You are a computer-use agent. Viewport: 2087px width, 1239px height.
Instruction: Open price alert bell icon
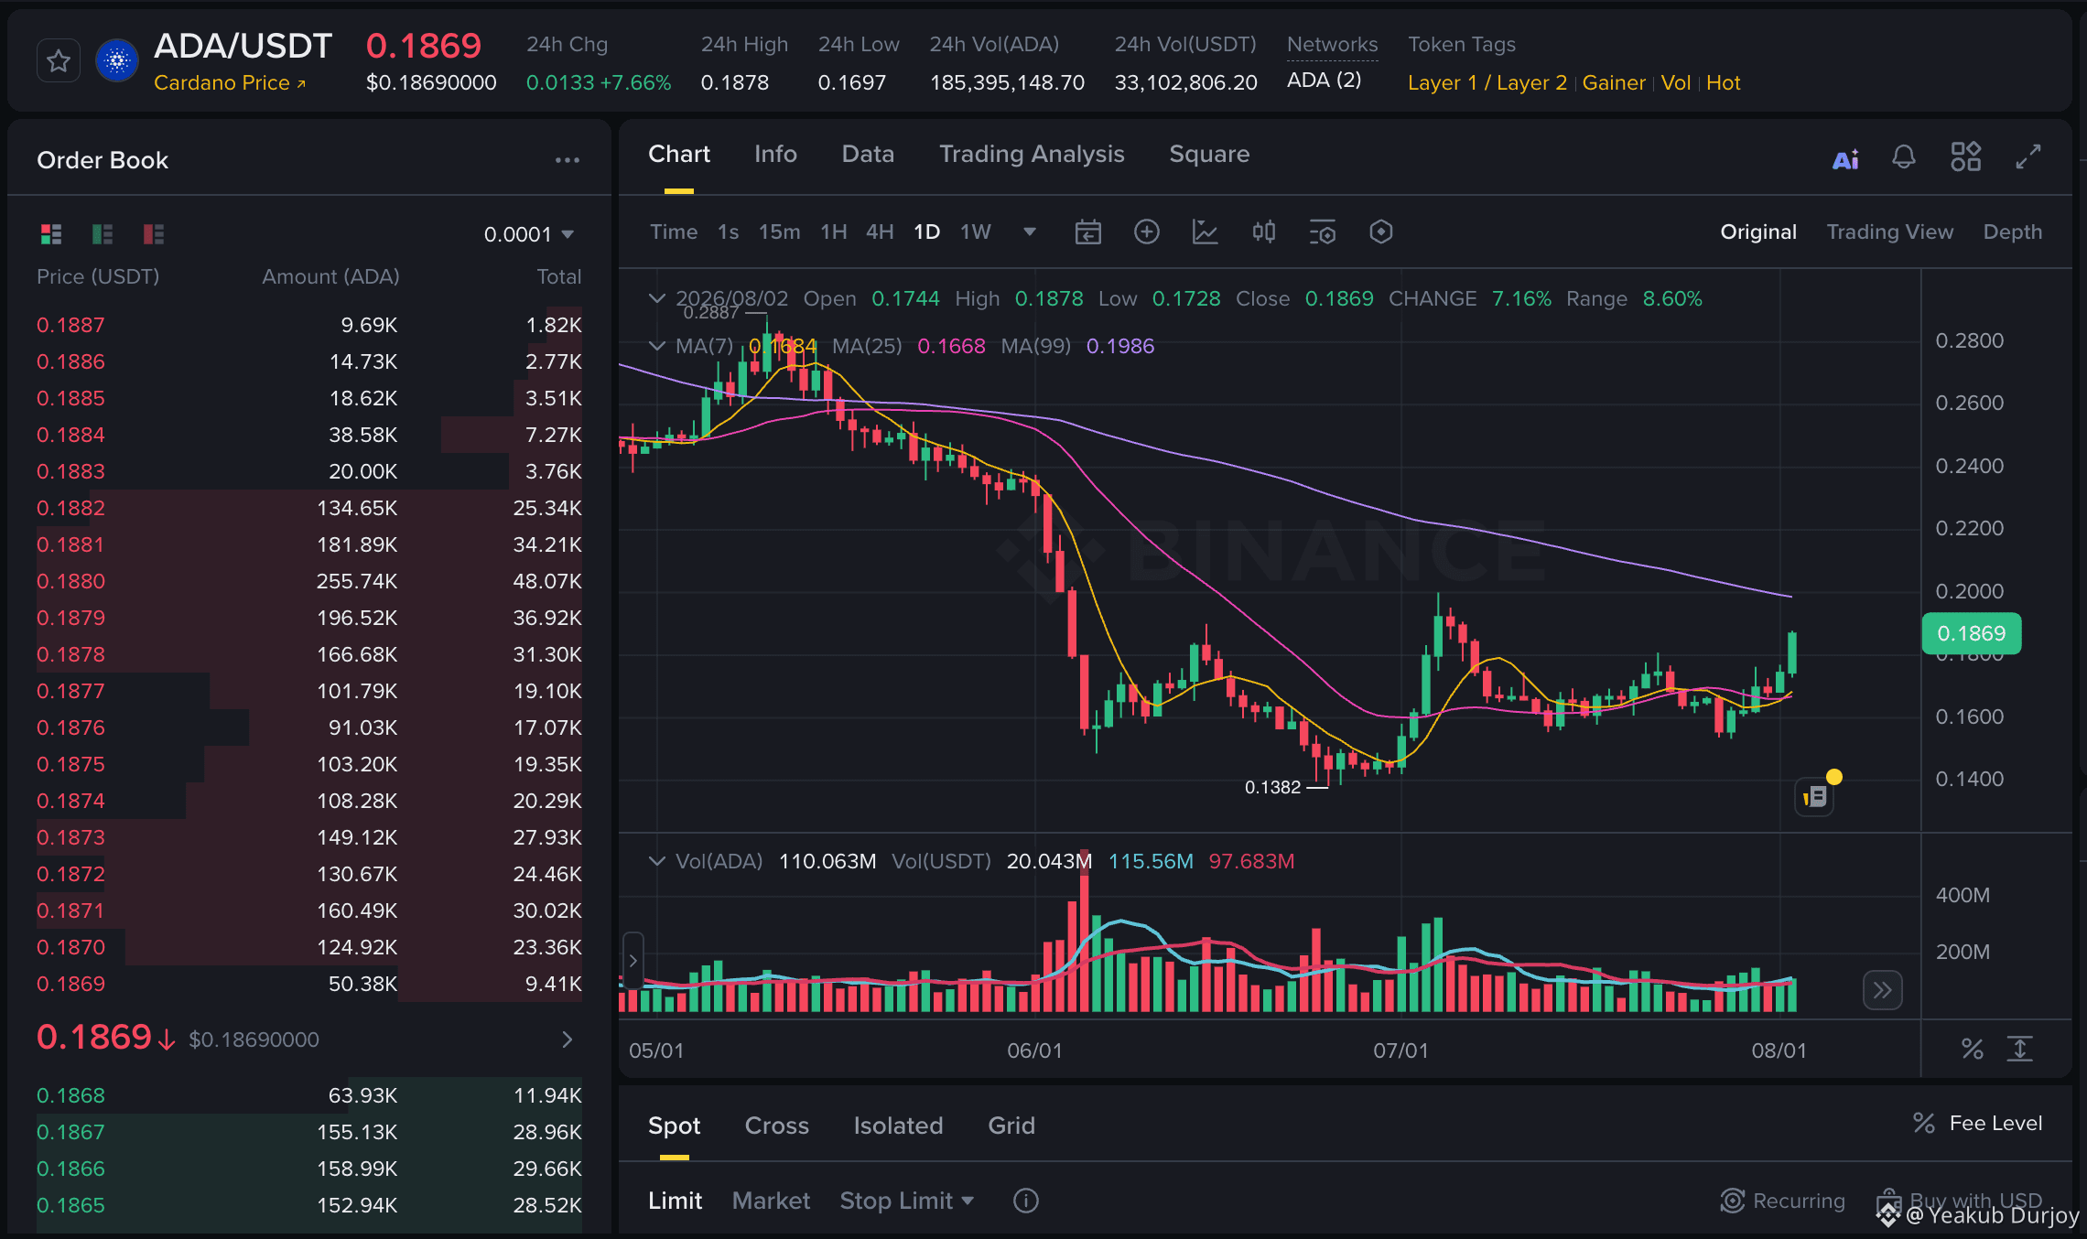point(1904,157)
